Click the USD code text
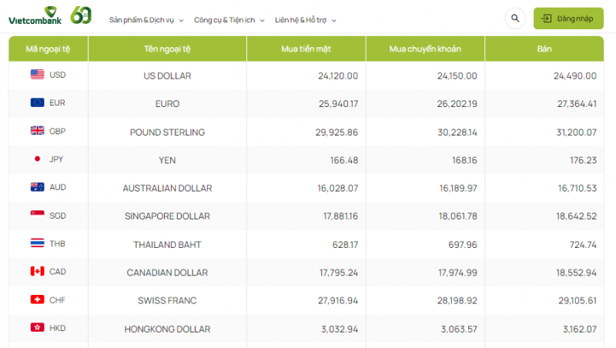This screenshot has width=616, height=348. (x=57, y=75)
